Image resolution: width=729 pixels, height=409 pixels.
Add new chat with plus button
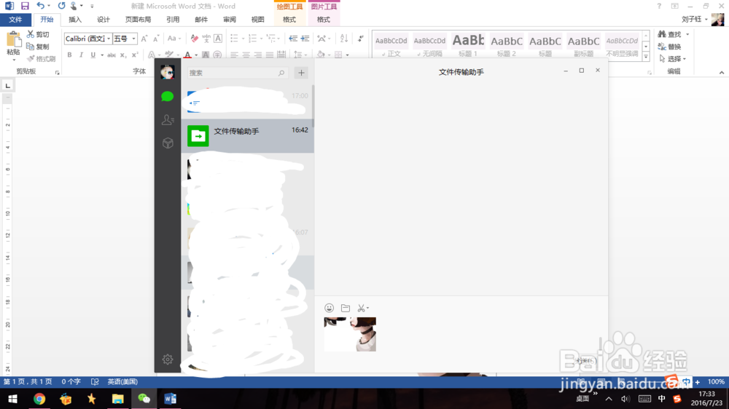(301, 73)
